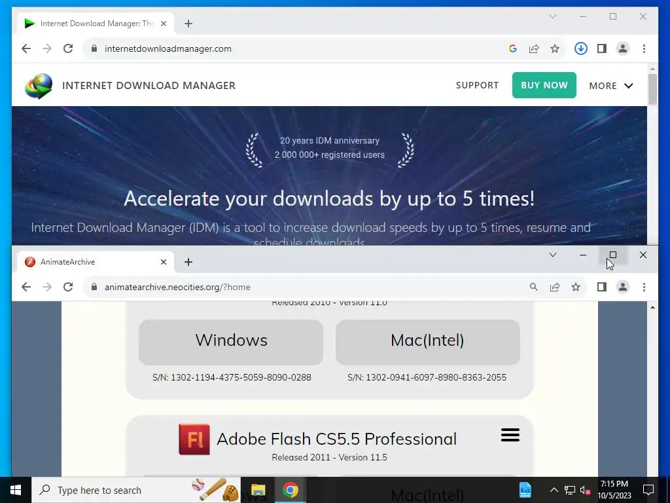Click the Adobe Flash CS5.5 Fl logo
The height and width of the screenshot is (503, 670).
[194, 439]
